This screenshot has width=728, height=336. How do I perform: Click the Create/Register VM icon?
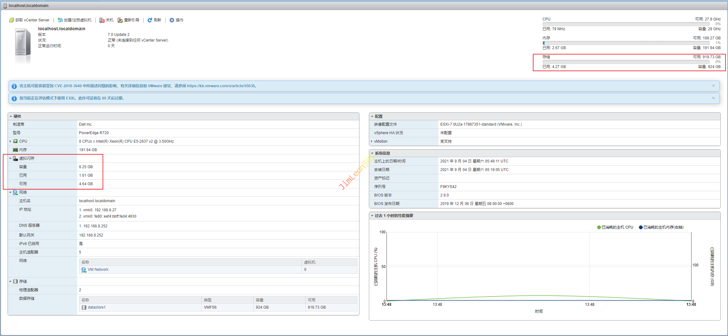click(60, 20)
